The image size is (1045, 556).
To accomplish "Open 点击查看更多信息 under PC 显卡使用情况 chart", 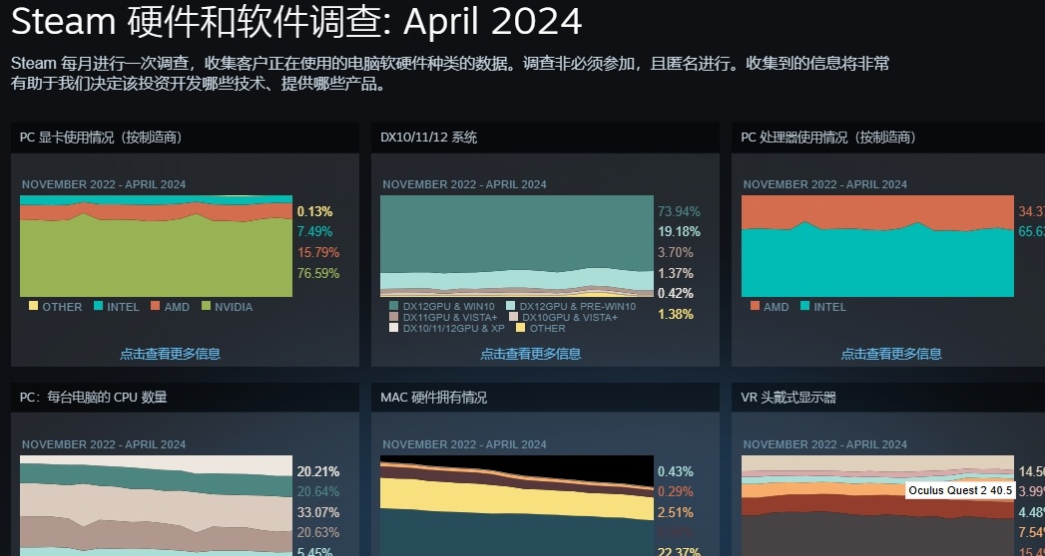I will (170, 353).
